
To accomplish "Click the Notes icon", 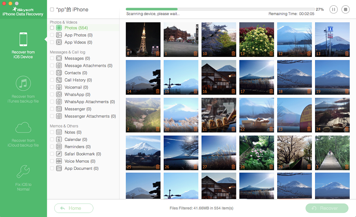I will (x=59, y=132).
